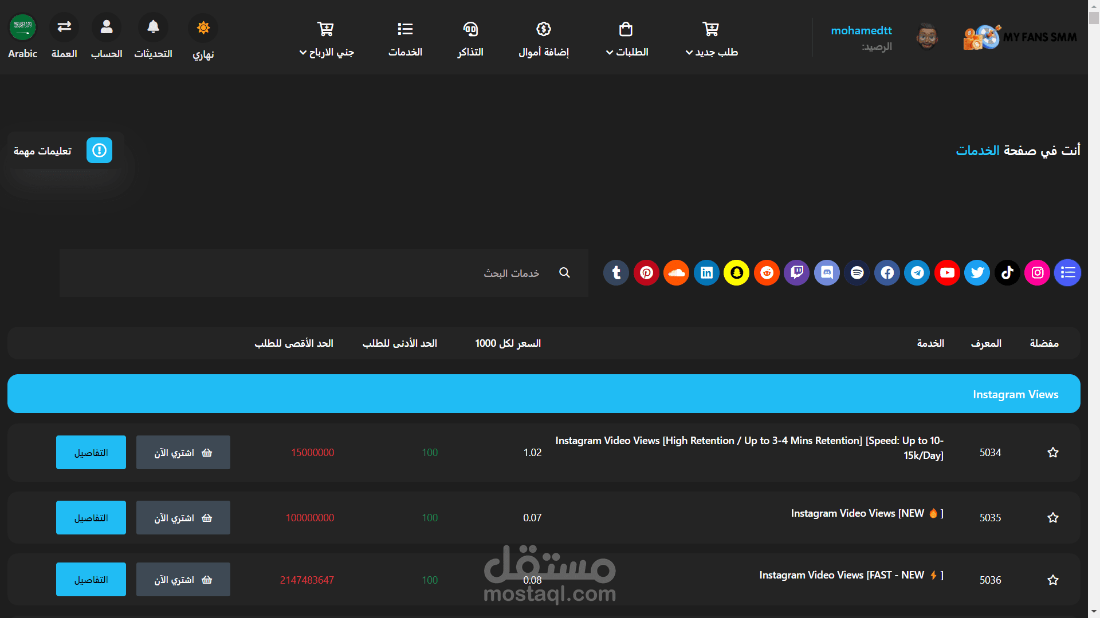
Task: Choose the Spotify category icon
Action: click(x=857, y=272)
